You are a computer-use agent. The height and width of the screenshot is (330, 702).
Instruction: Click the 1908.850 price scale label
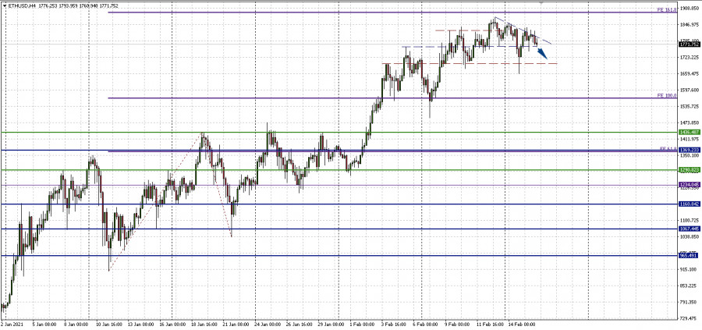689,9
